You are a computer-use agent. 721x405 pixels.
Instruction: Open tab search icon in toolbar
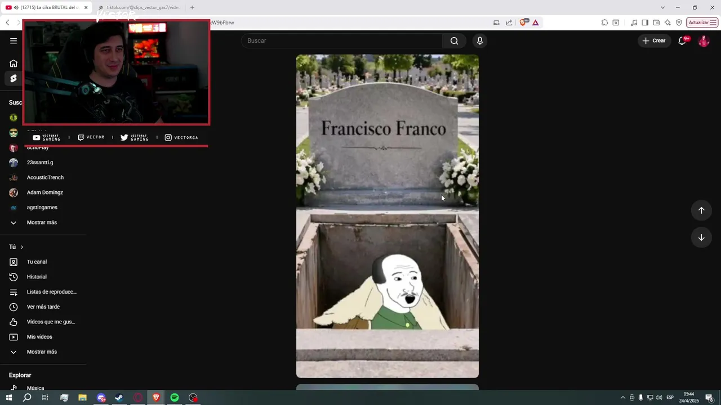coord(616,22)
